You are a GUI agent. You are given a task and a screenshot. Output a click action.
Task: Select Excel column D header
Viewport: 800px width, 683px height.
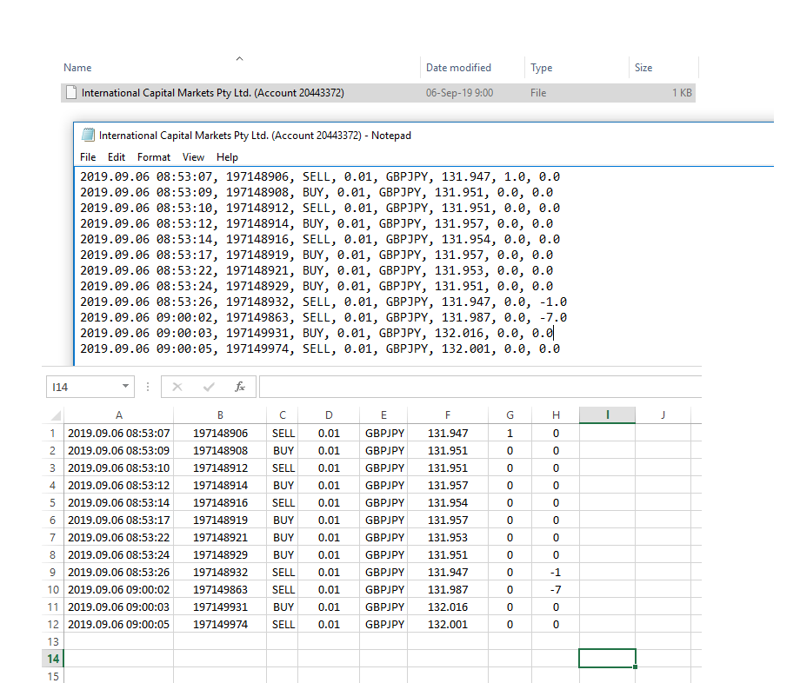(329, 415)
